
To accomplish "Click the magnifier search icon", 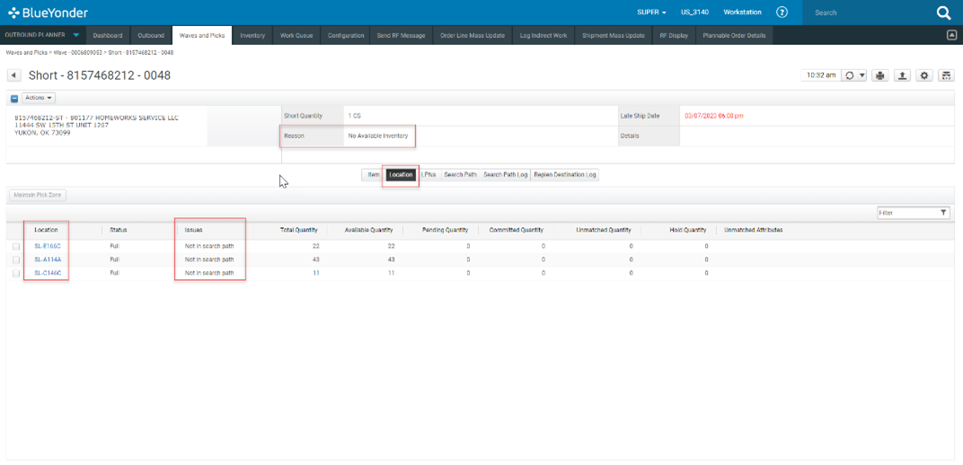I will coord(943,13).
